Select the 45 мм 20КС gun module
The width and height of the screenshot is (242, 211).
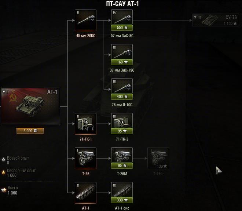point(85,21)
